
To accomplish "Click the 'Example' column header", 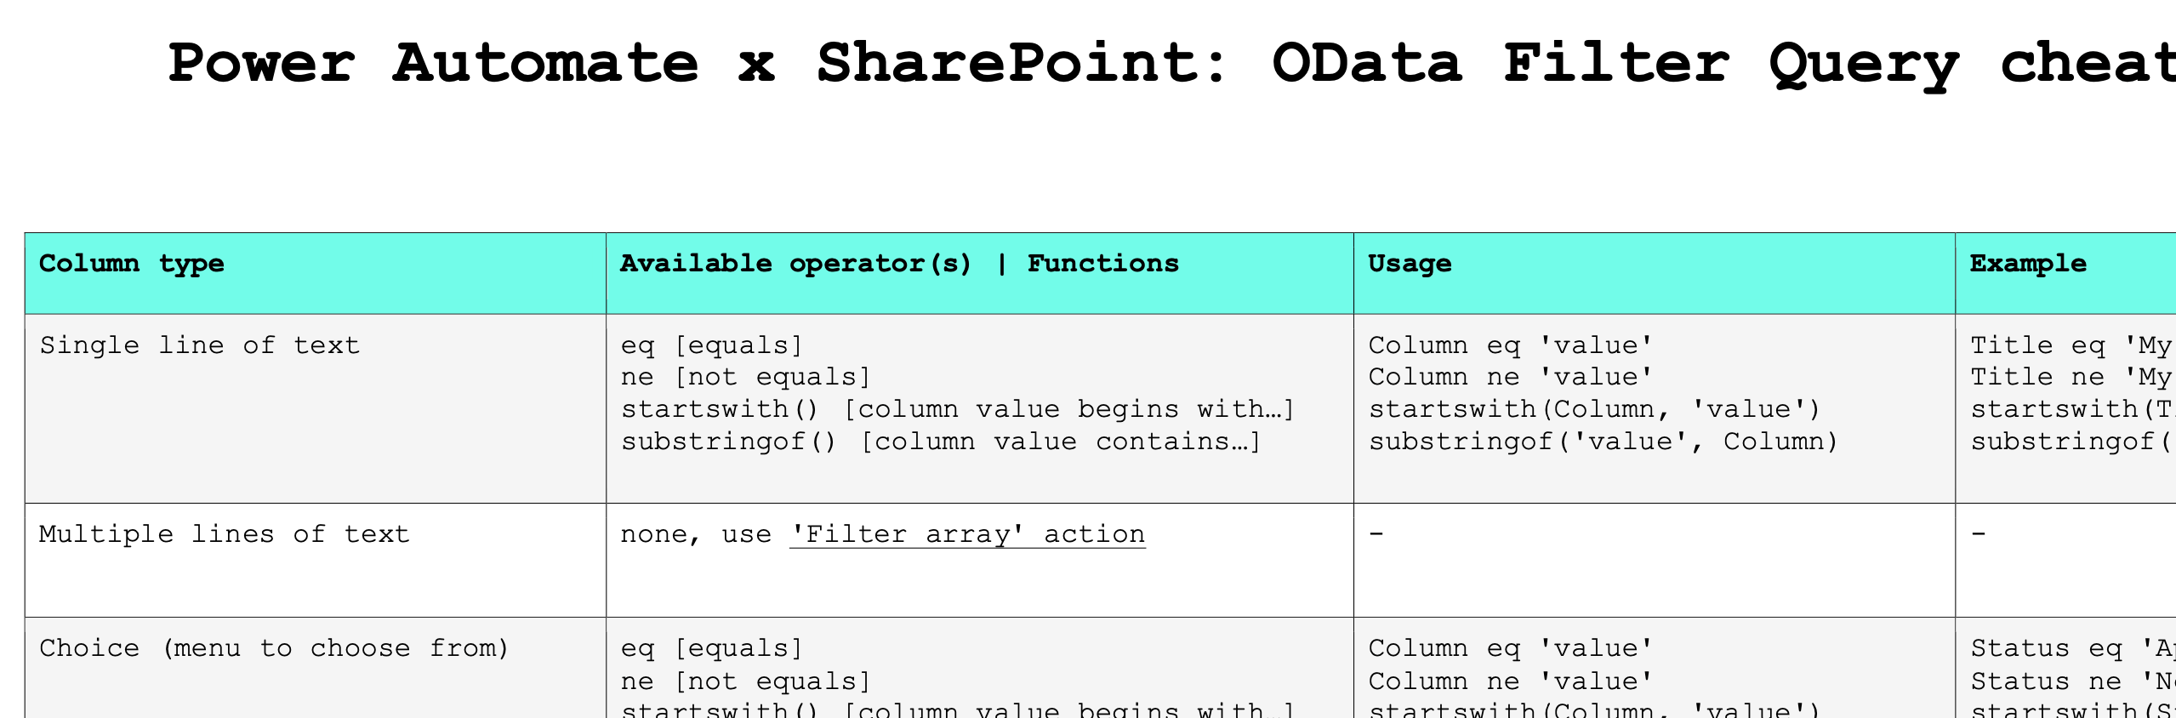I will pyautogui.click(x=2028, y=264).
